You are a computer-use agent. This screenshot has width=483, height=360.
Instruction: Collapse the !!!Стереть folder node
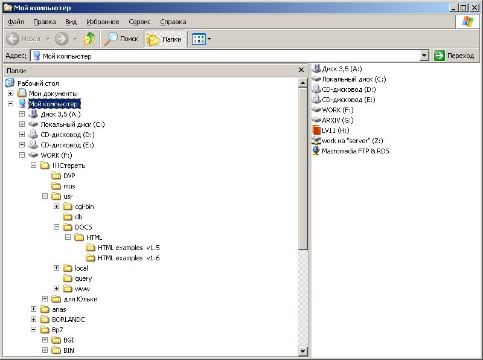33,166
